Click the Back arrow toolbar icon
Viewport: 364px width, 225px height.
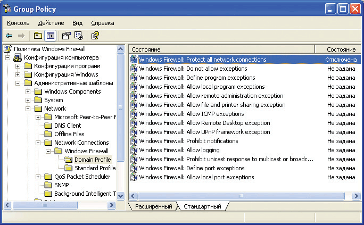click(9, 36)
